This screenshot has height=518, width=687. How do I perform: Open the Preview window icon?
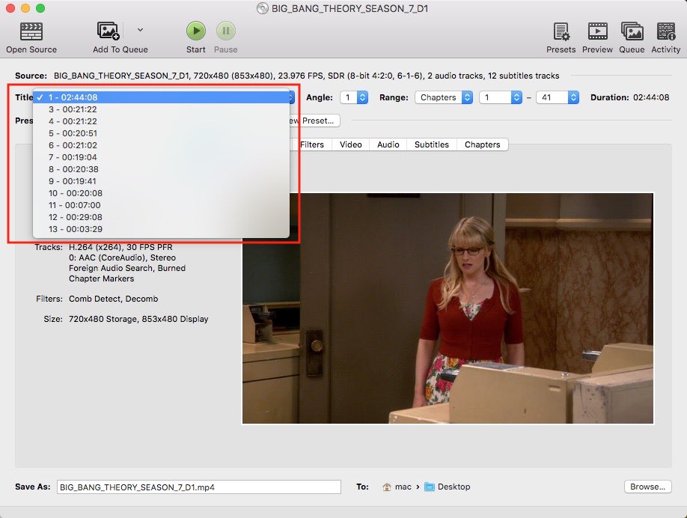click(x=597, y=31)
